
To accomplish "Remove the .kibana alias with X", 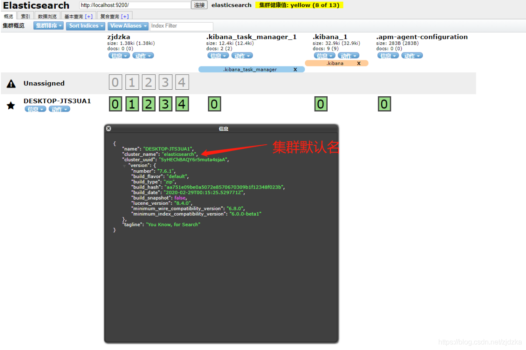I will pyautogui.click(x=358, y=63).
